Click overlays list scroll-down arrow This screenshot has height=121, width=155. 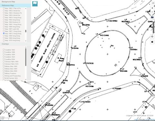click(26, 79)
